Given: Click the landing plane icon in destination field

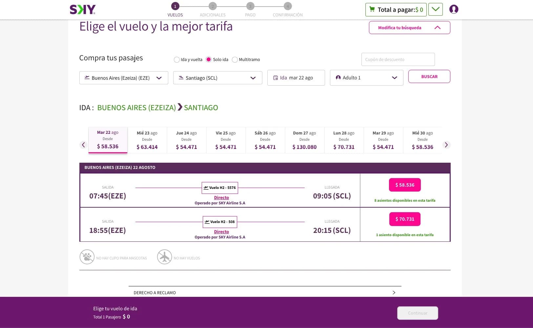Looking at the screenshot, I should (x=181, y=78).
